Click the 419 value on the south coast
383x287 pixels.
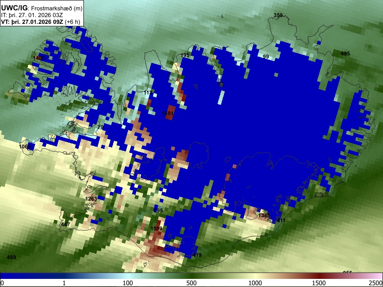tap(197, 255)
